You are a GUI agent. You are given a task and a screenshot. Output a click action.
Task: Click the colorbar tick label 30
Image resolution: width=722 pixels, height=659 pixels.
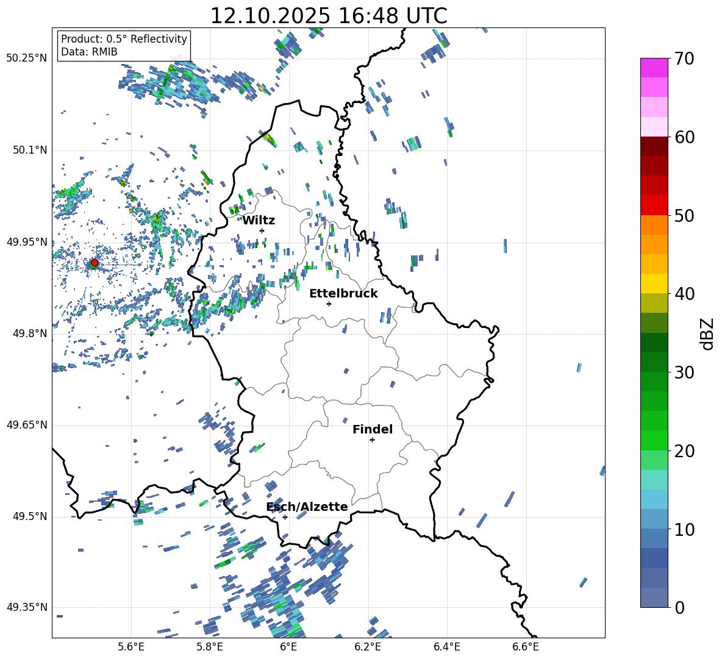point(684,372)
